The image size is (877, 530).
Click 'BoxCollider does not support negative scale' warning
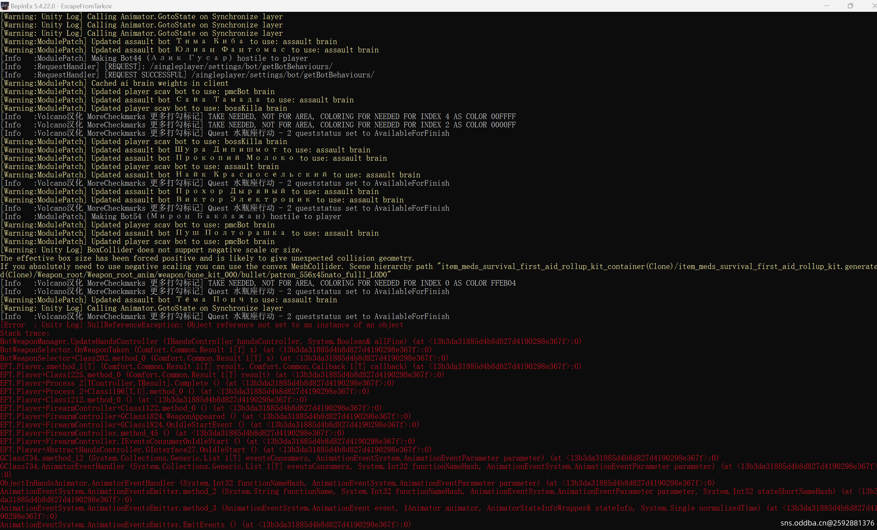(x=151, y=250)
